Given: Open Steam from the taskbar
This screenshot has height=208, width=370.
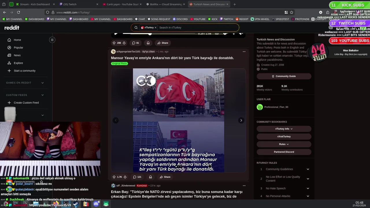Looking at the screenshot, I should pos(76,204).
